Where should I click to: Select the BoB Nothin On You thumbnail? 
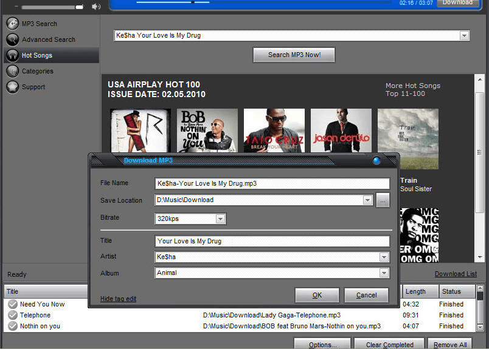[207, 130]
